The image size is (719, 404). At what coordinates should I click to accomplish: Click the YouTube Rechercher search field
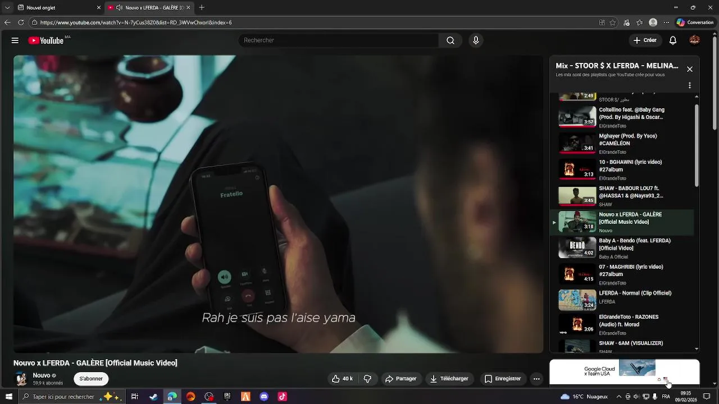pyautogui.click(x=339, y=40)
